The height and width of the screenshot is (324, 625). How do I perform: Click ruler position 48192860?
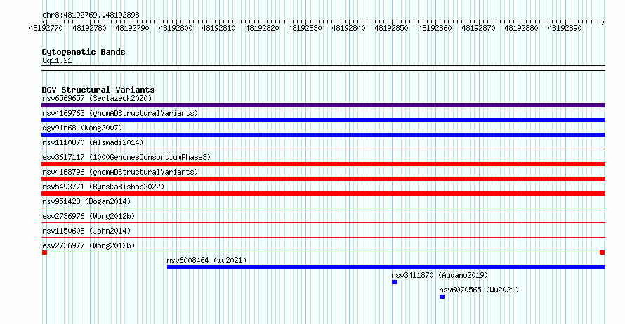coord(435,28)
